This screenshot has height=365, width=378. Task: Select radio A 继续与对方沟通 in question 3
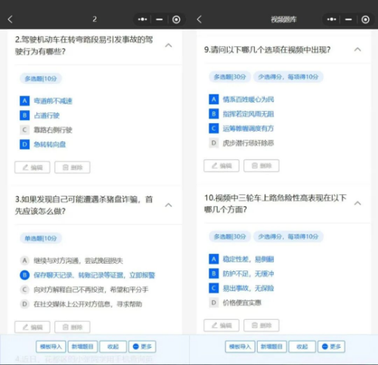25,261
